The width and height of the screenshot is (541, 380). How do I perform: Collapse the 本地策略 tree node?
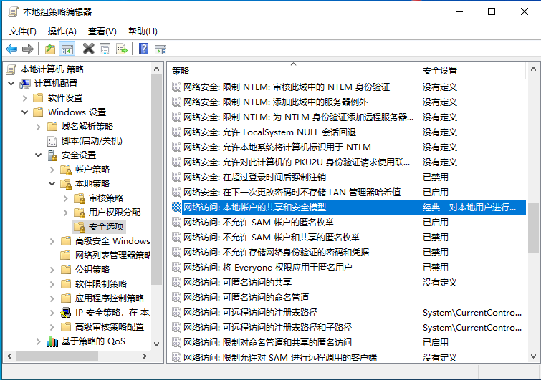tap(52, 184)
